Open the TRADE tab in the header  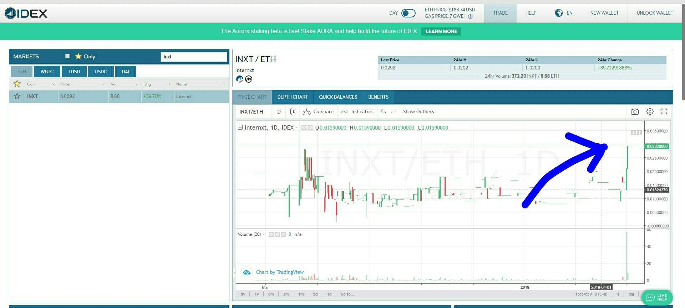500,13
